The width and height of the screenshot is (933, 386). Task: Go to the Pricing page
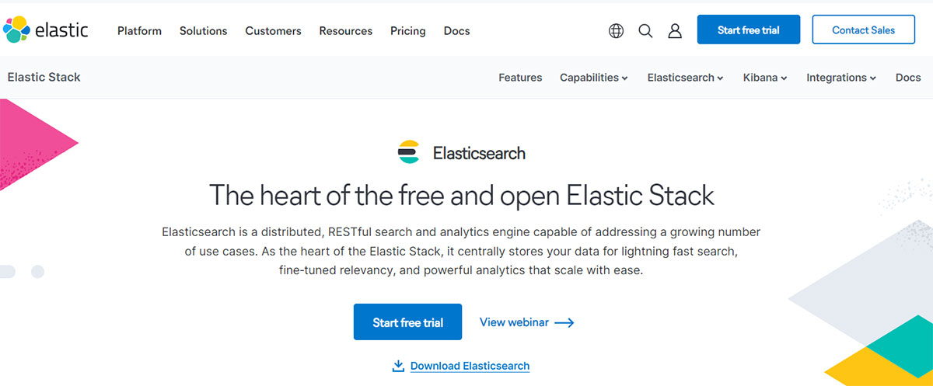(x=408, y=31)
